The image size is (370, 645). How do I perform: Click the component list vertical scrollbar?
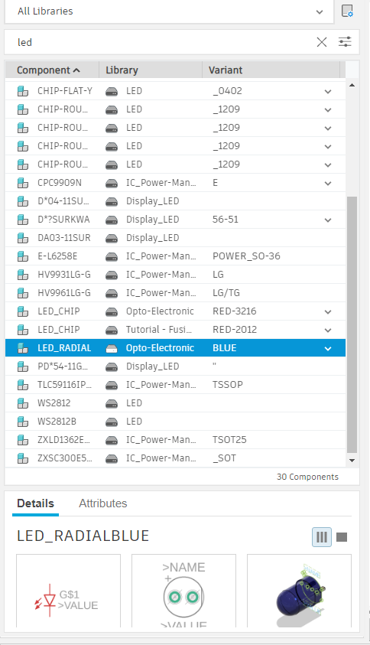352,324
